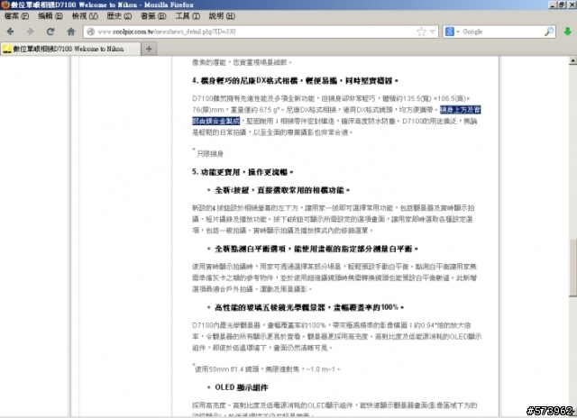This screenshot has height=418, width=577.
Task: Click the heading '5. 功能更實用，操作更流暢'
Action: click(x=243, y=172)
